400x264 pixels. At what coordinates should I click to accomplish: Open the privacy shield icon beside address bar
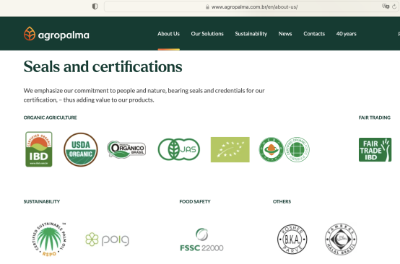click(x=95, y=6)
